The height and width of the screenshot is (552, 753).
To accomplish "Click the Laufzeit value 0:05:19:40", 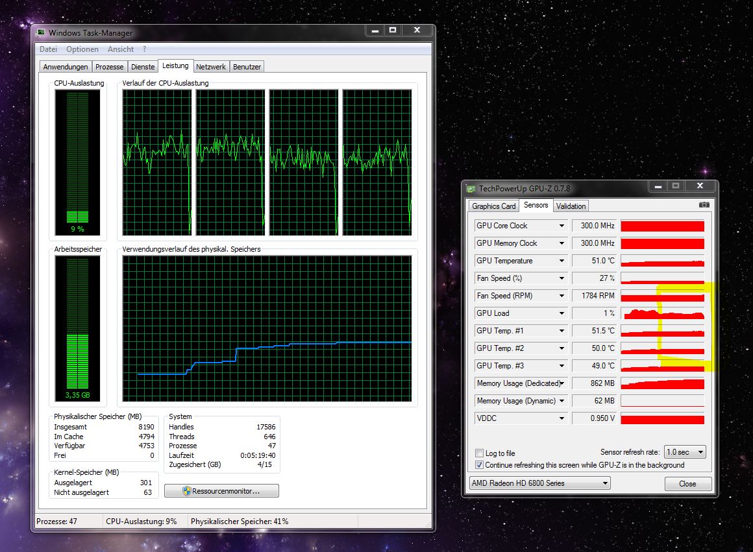I will (x=258, y=455).
